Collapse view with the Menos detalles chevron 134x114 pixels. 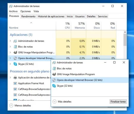click(11, 105)
